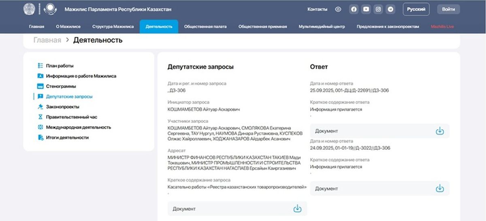The width and height of the screenshot is (486, 221).
Task: Open Информация о работе Мажилиса sidebar link
Action: (81, 76)
